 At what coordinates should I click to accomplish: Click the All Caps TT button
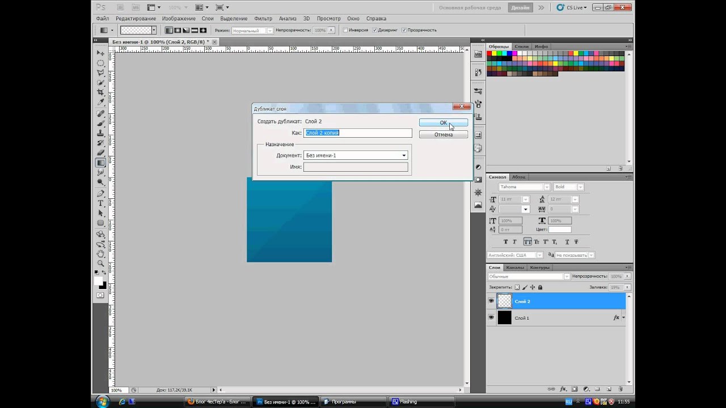(x=527, y=241)
